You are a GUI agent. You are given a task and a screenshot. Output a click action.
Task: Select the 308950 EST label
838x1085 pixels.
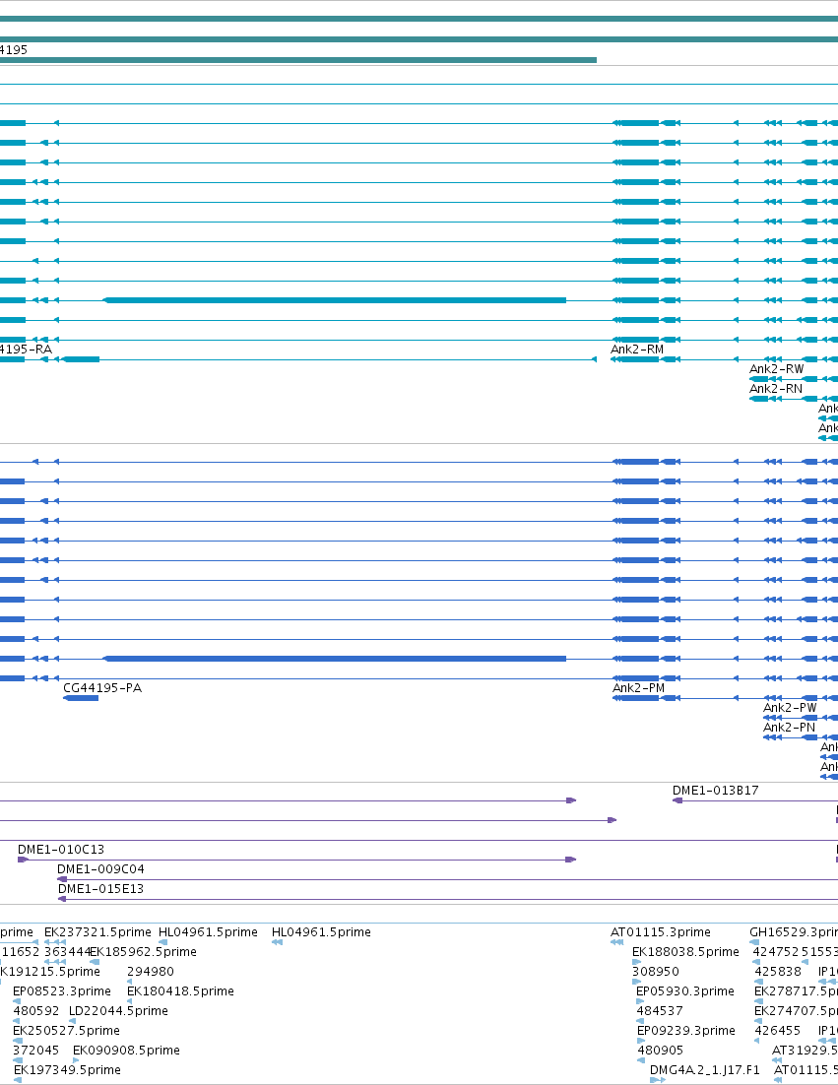pyautogui.click(x=655, y=972)
